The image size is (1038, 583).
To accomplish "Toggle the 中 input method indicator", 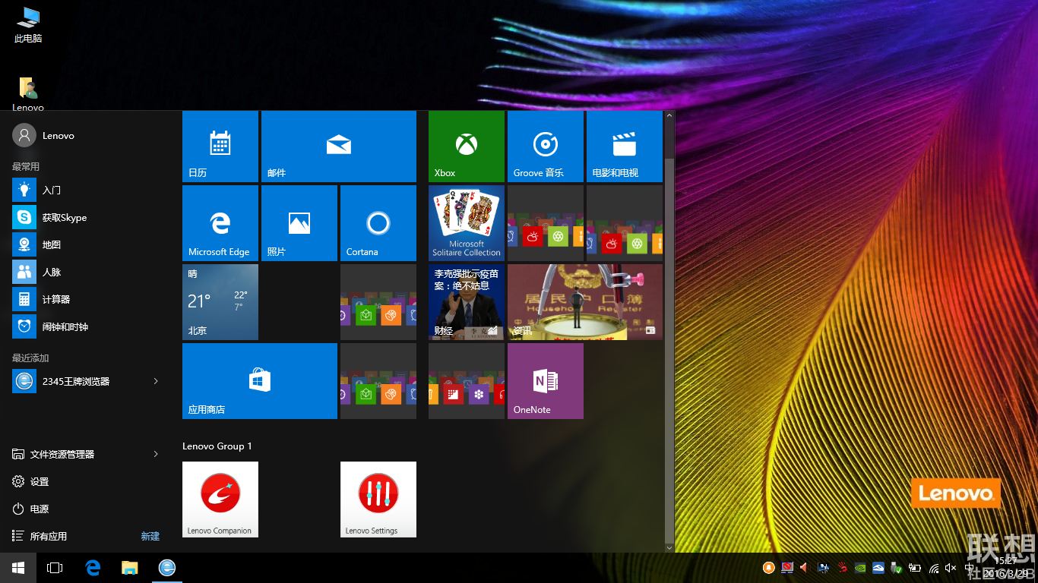I will [969, 567].
